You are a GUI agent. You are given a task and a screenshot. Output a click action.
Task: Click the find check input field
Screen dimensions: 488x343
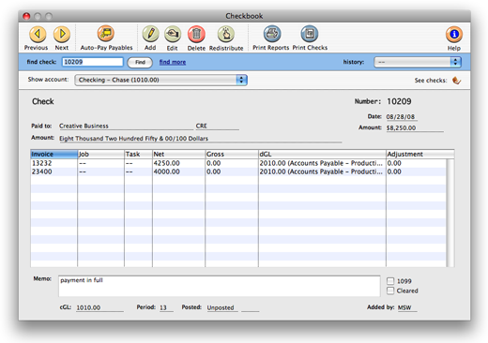click(92, 62)
